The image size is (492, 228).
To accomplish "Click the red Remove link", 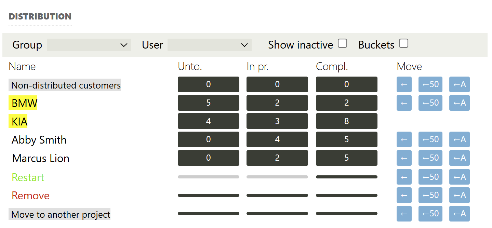I will pos(30,196).
